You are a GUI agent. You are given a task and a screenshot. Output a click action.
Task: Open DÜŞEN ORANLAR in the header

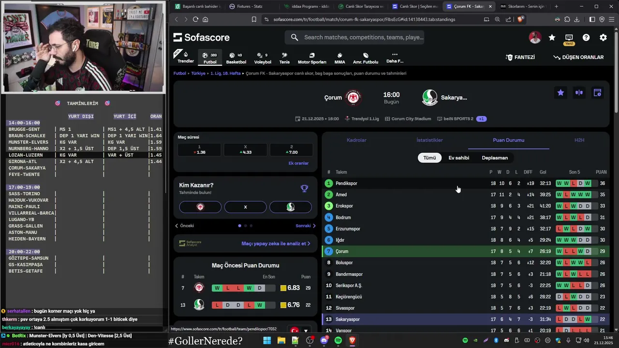[x=578, y=57]
